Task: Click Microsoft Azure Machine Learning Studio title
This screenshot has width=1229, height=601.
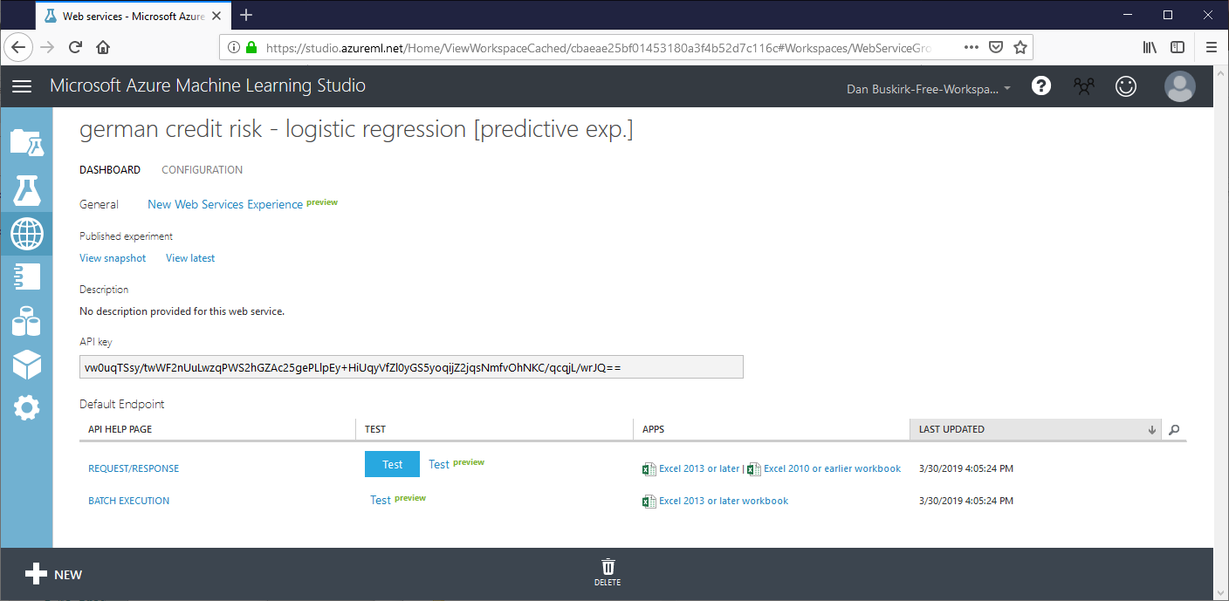Action: tap(208, 85)
